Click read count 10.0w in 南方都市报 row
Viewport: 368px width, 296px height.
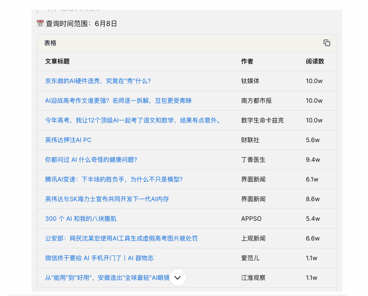click(x=314, y=100)
